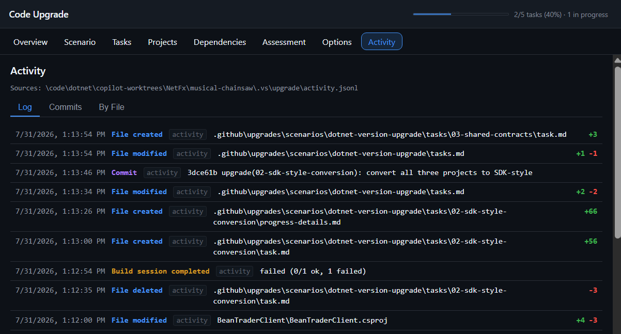Select the BeanTraderClient.csproj file path

click(302, 320)
